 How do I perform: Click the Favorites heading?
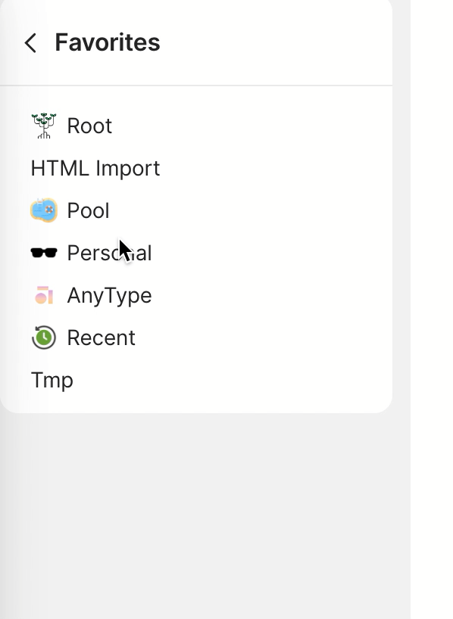point(107,42)
